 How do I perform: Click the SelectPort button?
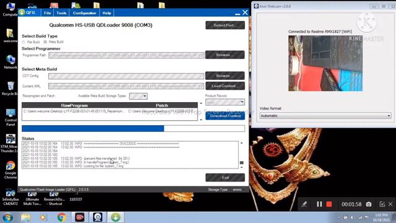[225, 25]
